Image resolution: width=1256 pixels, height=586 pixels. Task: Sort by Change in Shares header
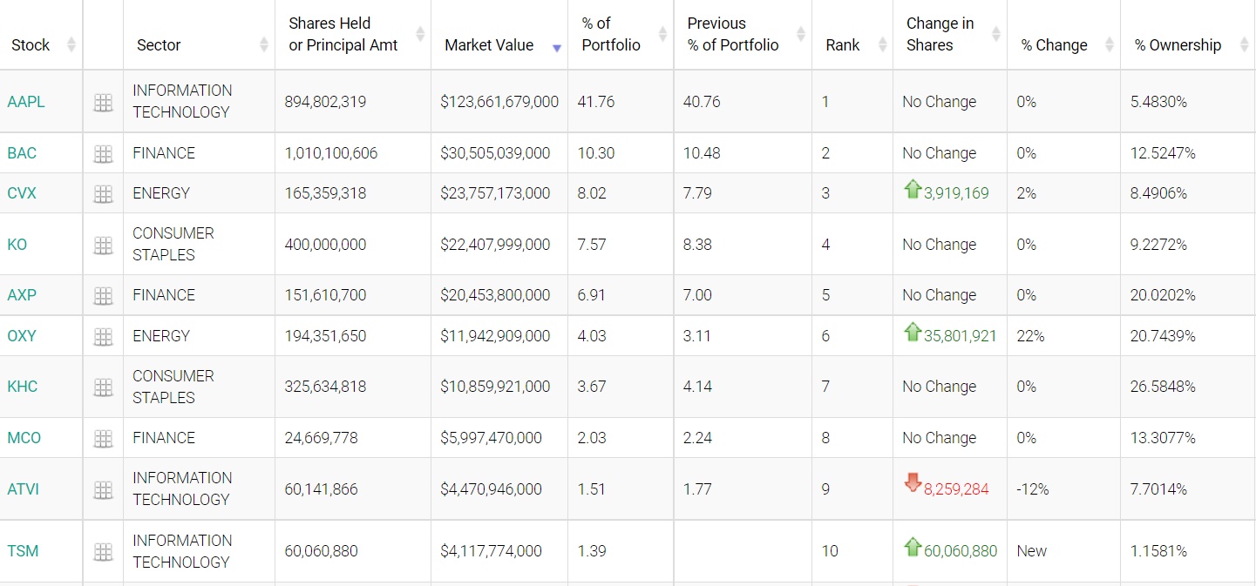940,35
